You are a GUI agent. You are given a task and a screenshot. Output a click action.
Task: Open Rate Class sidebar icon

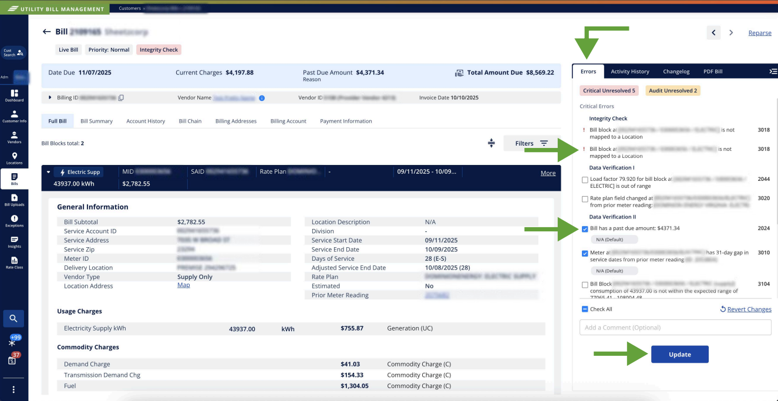click(14, 263)
